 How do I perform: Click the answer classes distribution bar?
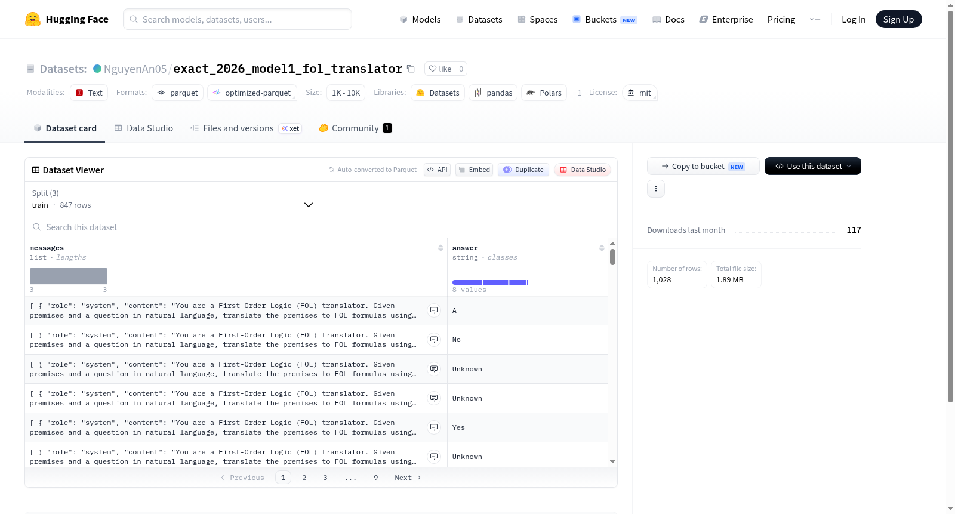pyautogui.click(x=490, y=282)
